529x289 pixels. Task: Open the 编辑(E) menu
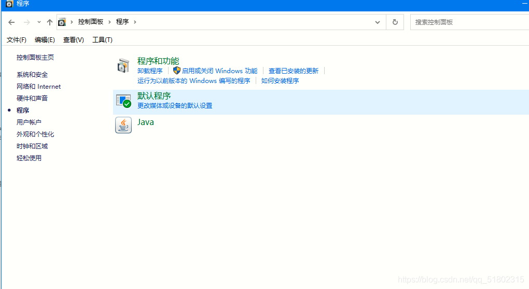pos(45,40)
